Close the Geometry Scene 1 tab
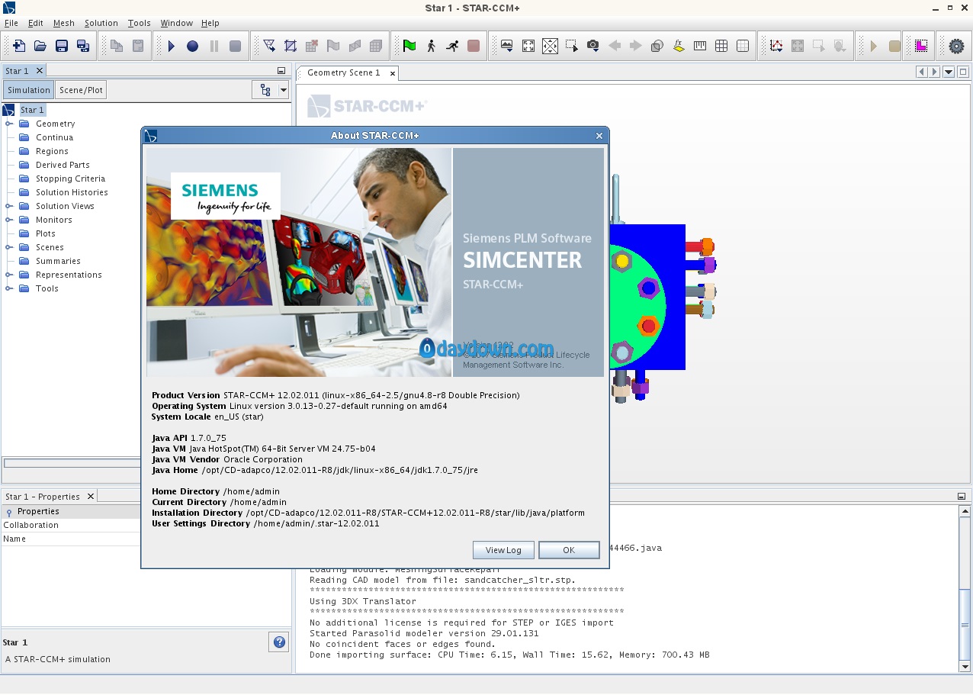The height and width of the screenshot is (695, 973). tap(393, 73)
